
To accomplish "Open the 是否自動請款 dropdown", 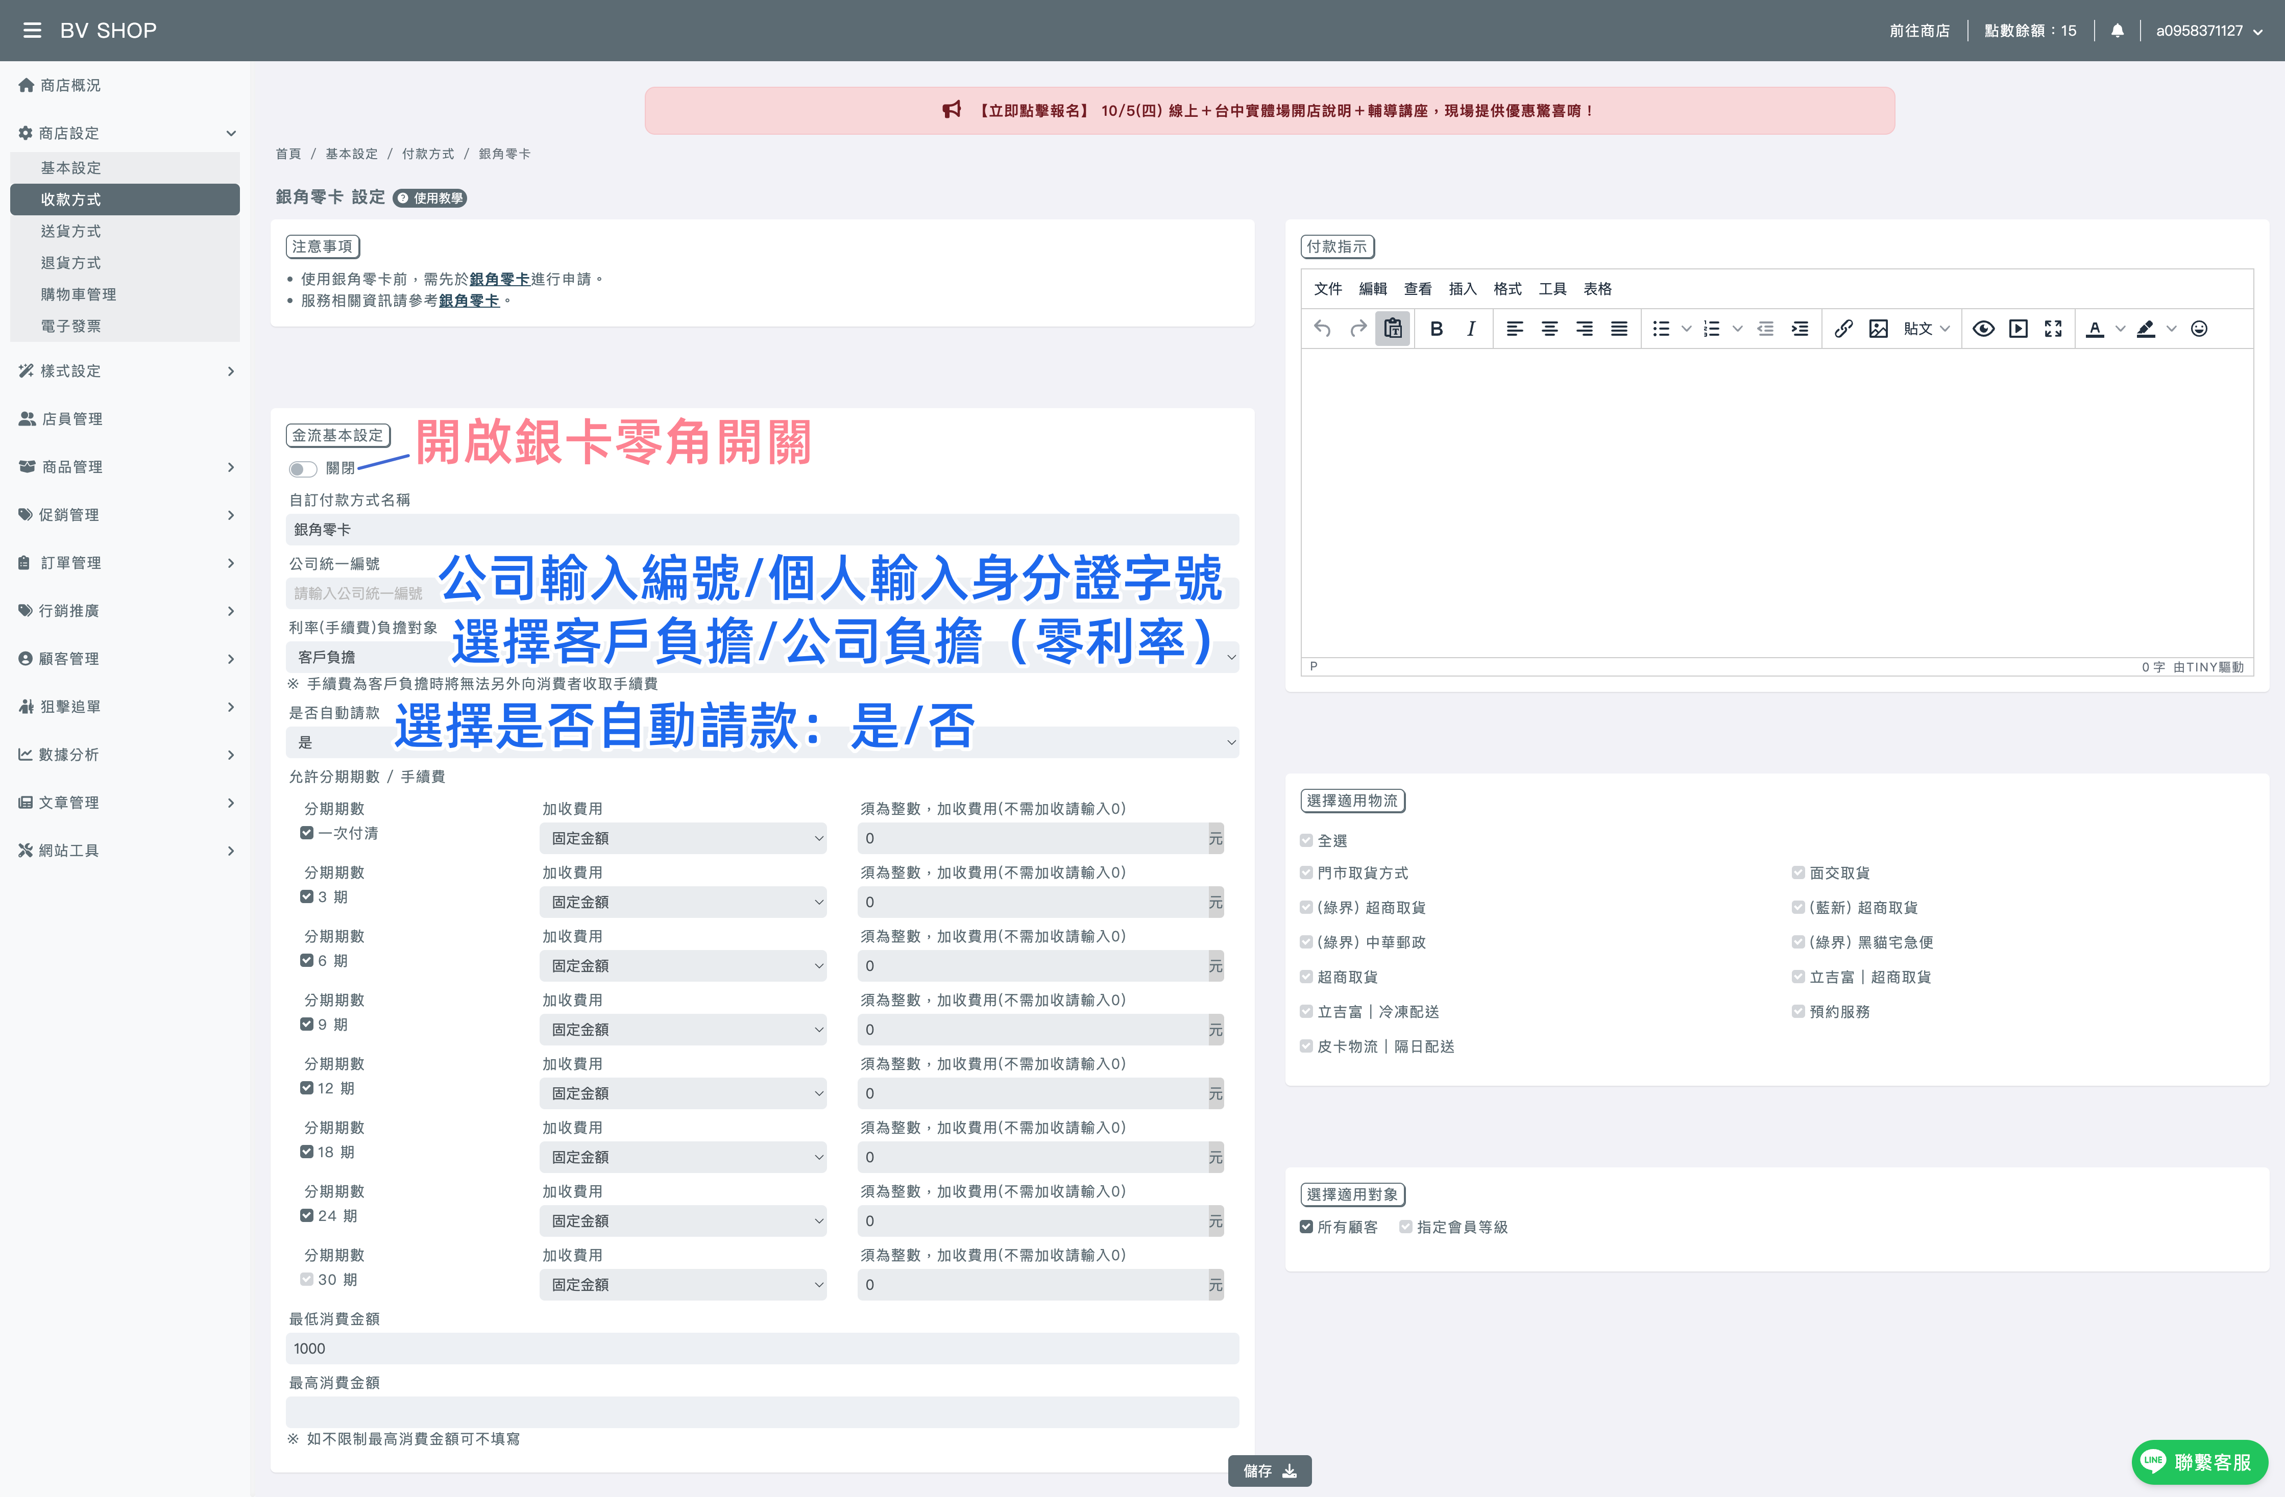I will 762,743.
